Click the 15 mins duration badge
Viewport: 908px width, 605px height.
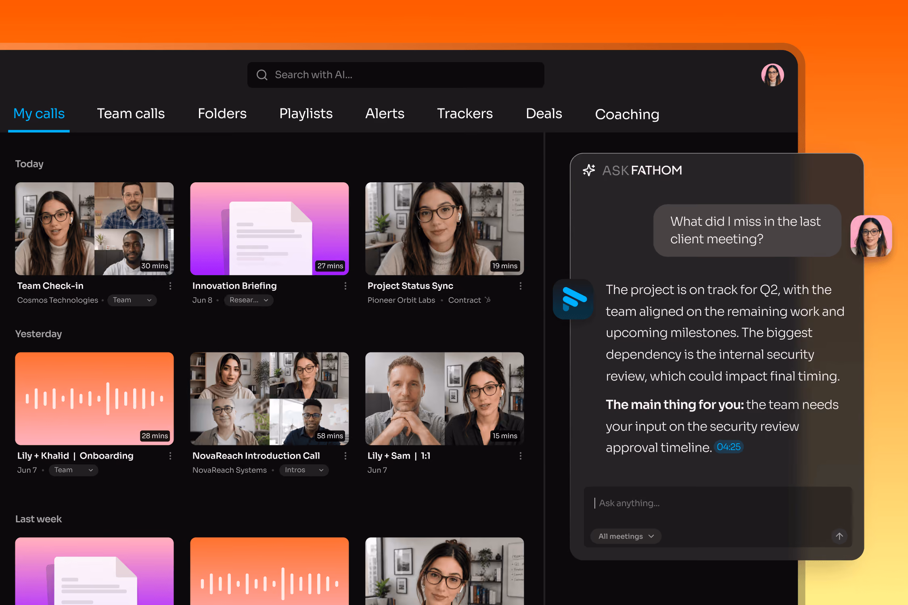pyautogui.click(x=505, y=436)
